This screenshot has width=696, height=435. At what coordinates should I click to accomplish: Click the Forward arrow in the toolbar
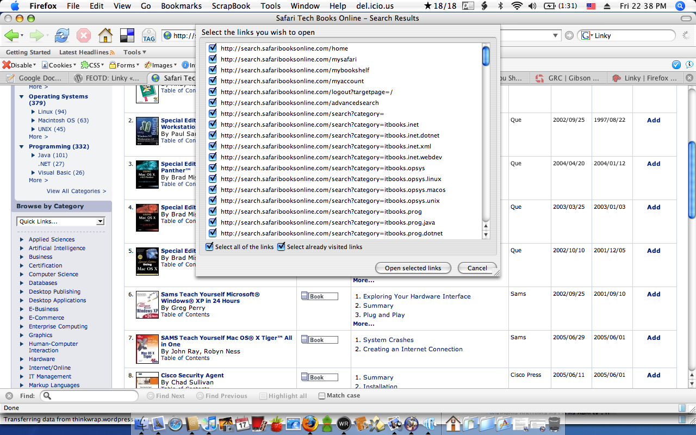coord(36,36)
